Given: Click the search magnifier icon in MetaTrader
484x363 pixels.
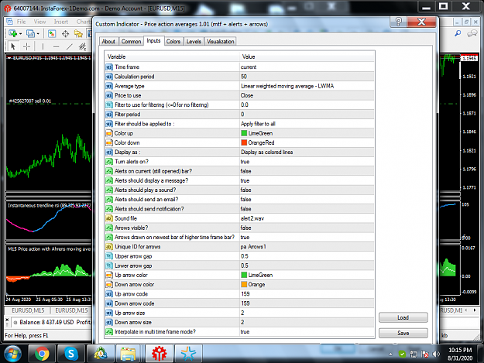Looking at the screenshot, I should [x=458, y=33].
